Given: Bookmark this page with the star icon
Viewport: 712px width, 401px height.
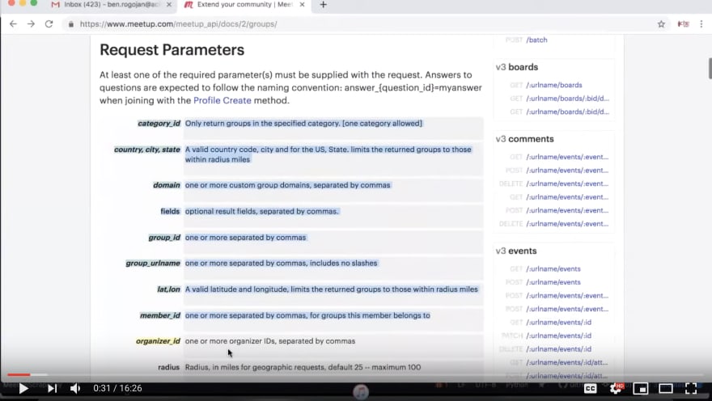Looking at the screenshot, I should [661, 24].
